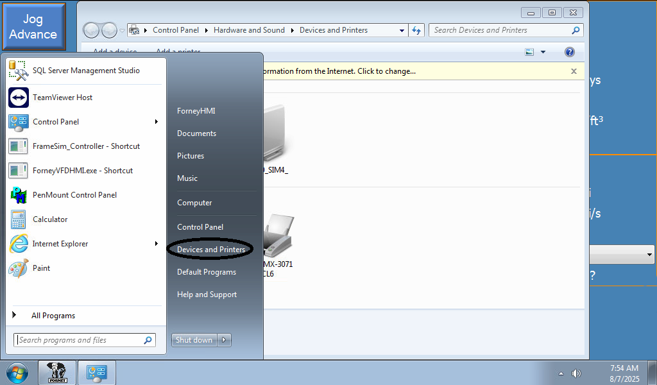657x385 pixels.
Task: Click Devices and Printers breadcrumb
Action: (x=334, y=30)
